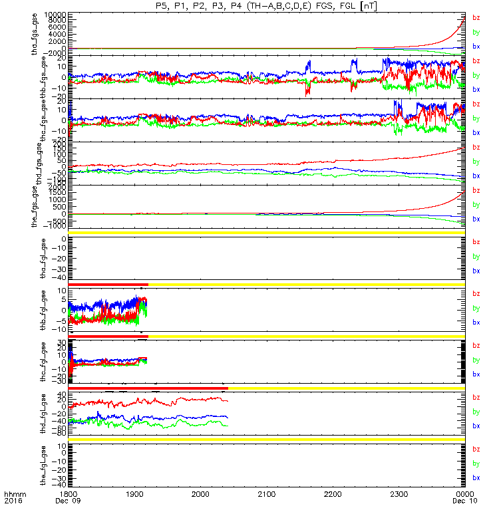The image size is (499, 532).
Task: Click the red status bar segment above thd_fgl_gse panel
Action: 148,388
